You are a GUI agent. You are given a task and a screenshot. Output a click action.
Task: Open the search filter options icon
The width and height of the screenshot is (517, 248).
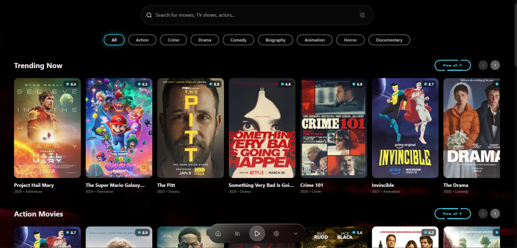tap(362, 15)
